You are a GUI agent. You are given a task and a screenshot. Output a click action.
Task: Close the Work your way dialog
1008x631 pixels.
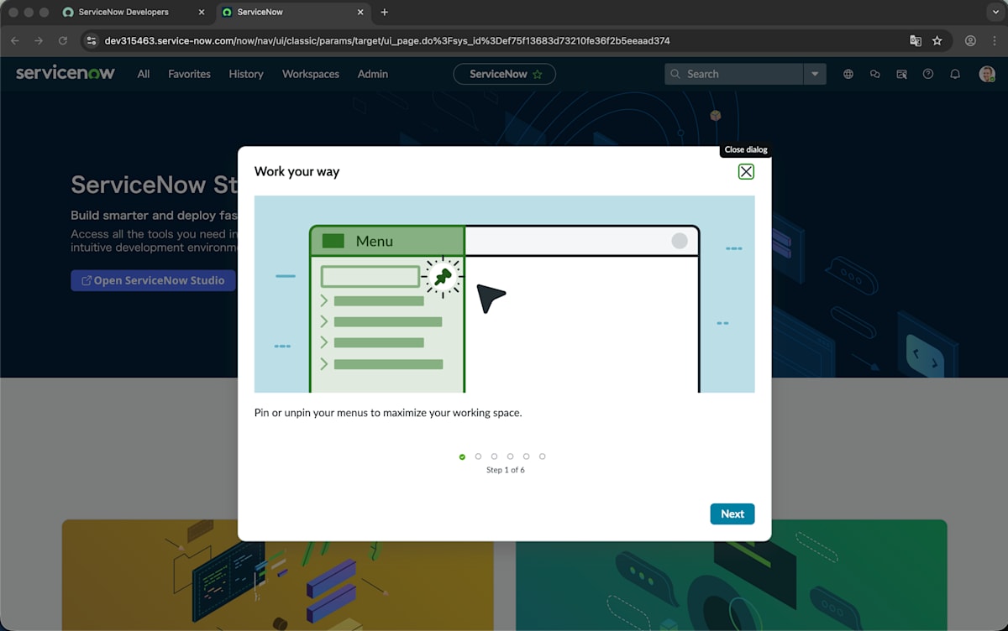746,171
